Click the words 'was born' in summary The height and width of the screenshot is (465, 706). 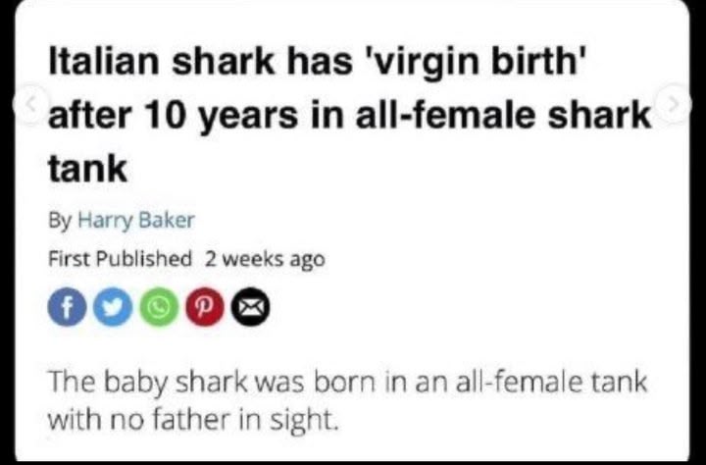316,382
